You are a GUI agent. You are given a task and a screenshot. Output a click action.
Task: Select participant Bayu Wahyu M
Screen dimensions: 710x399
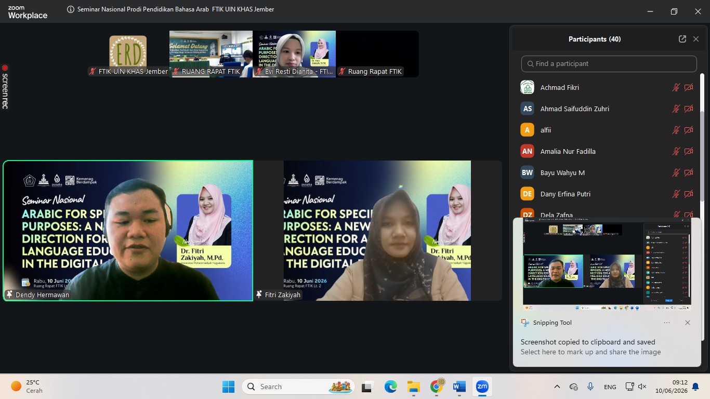(x=608, y=172)
